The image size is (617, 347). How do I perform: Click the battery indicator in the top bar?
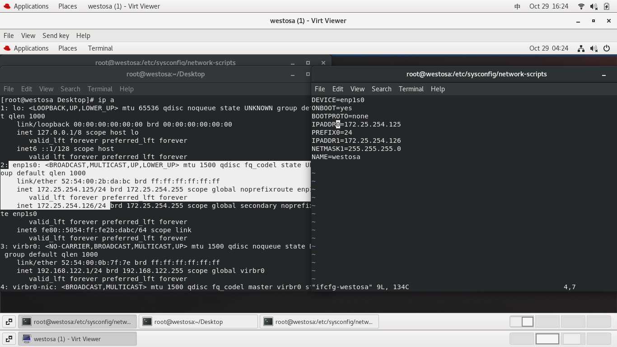(x=606, y=6)
